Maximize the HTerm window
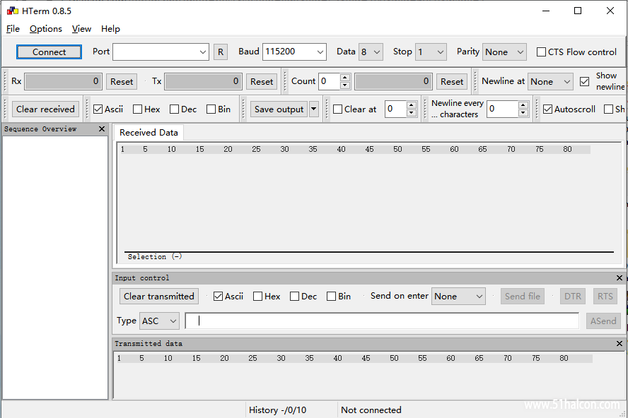Image resolution: width=628 pixels, height=418 pixels. click(578, 11)
